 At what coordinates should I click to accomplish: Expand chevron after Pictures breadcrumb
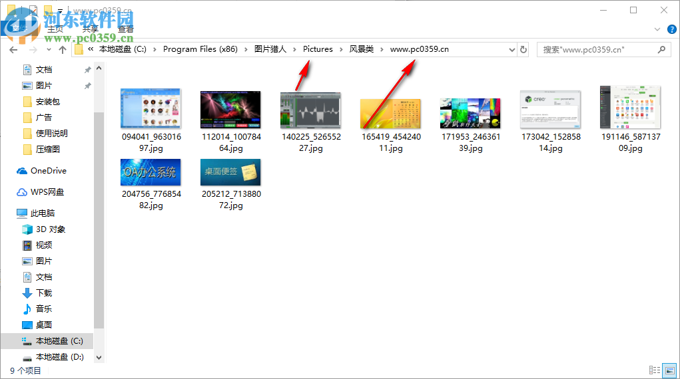341,49
